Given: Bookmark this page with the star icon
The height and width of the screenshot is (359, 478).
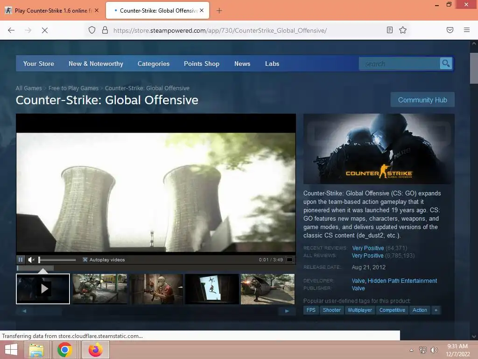Looking at the screenshot, I should (403, 30).
